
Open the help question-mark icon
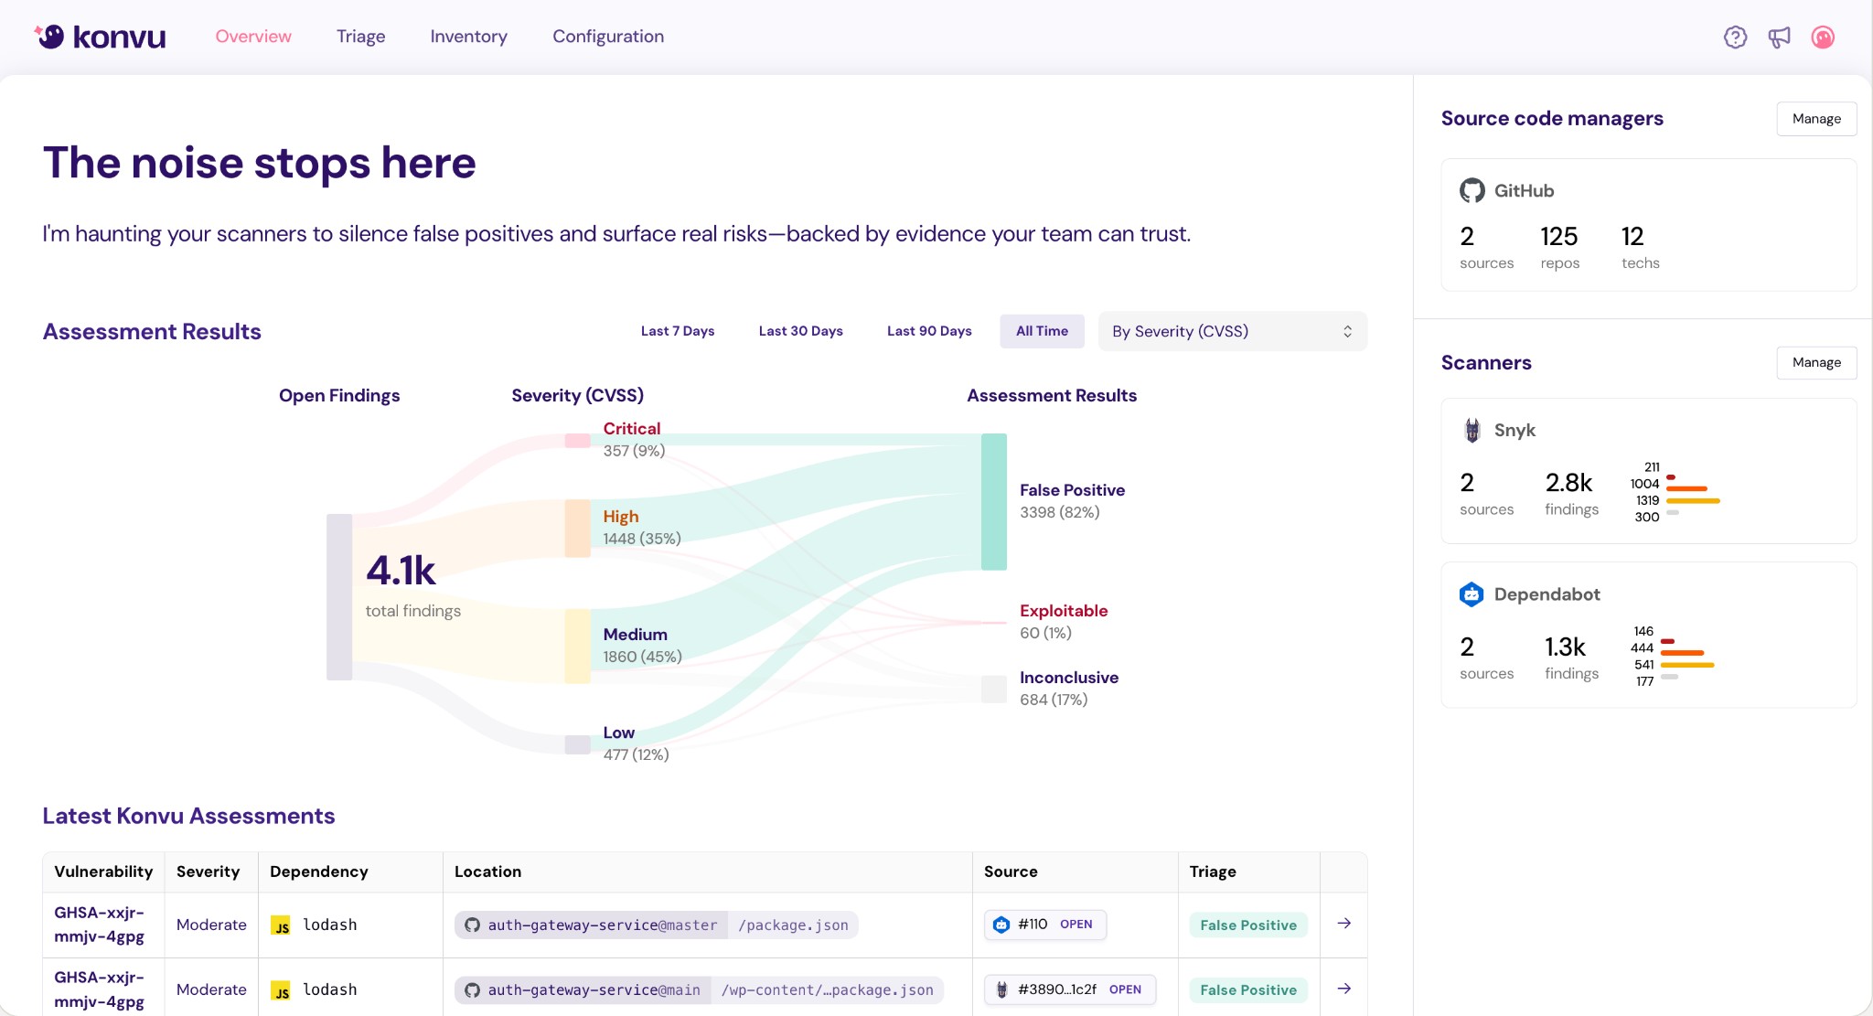point(1734,37)
